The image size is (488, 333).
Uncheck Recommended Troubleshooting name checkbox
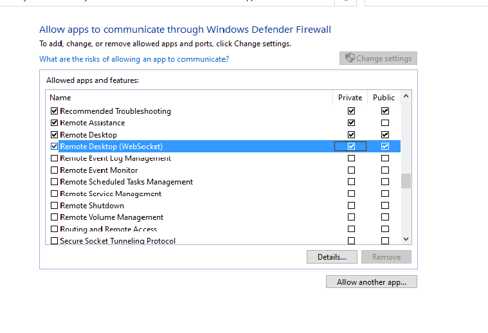point(54,111)
